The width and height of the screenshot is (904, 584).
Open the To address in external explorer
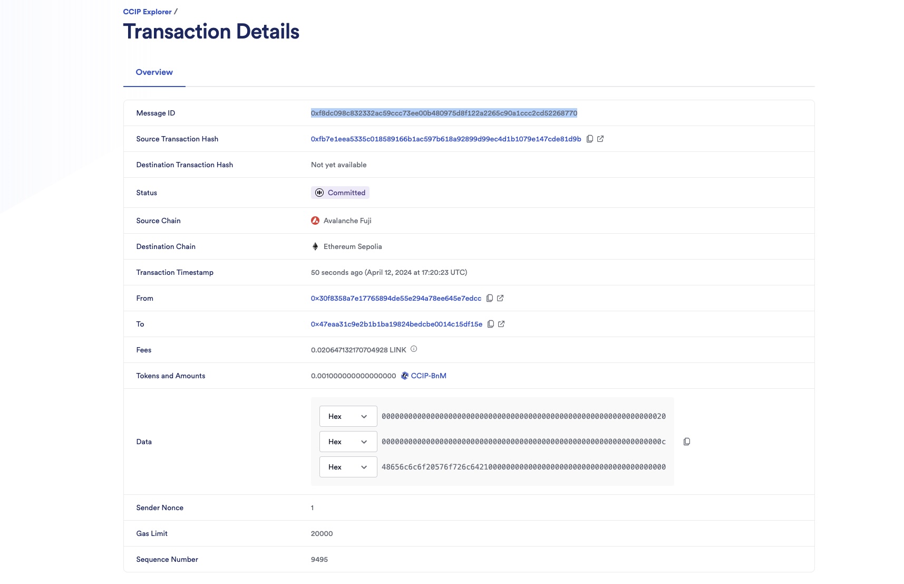(501, 324)
